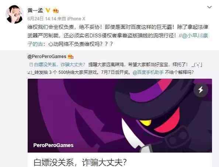Click the badge icon beside @PeroPeroGames
The image size is (219, 167).
point(70,57)
